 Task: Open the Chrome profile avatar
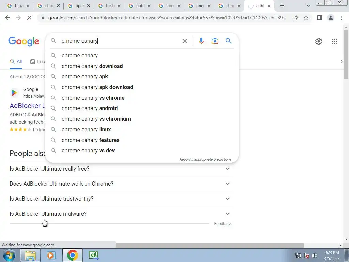click(x=331, y=18)
